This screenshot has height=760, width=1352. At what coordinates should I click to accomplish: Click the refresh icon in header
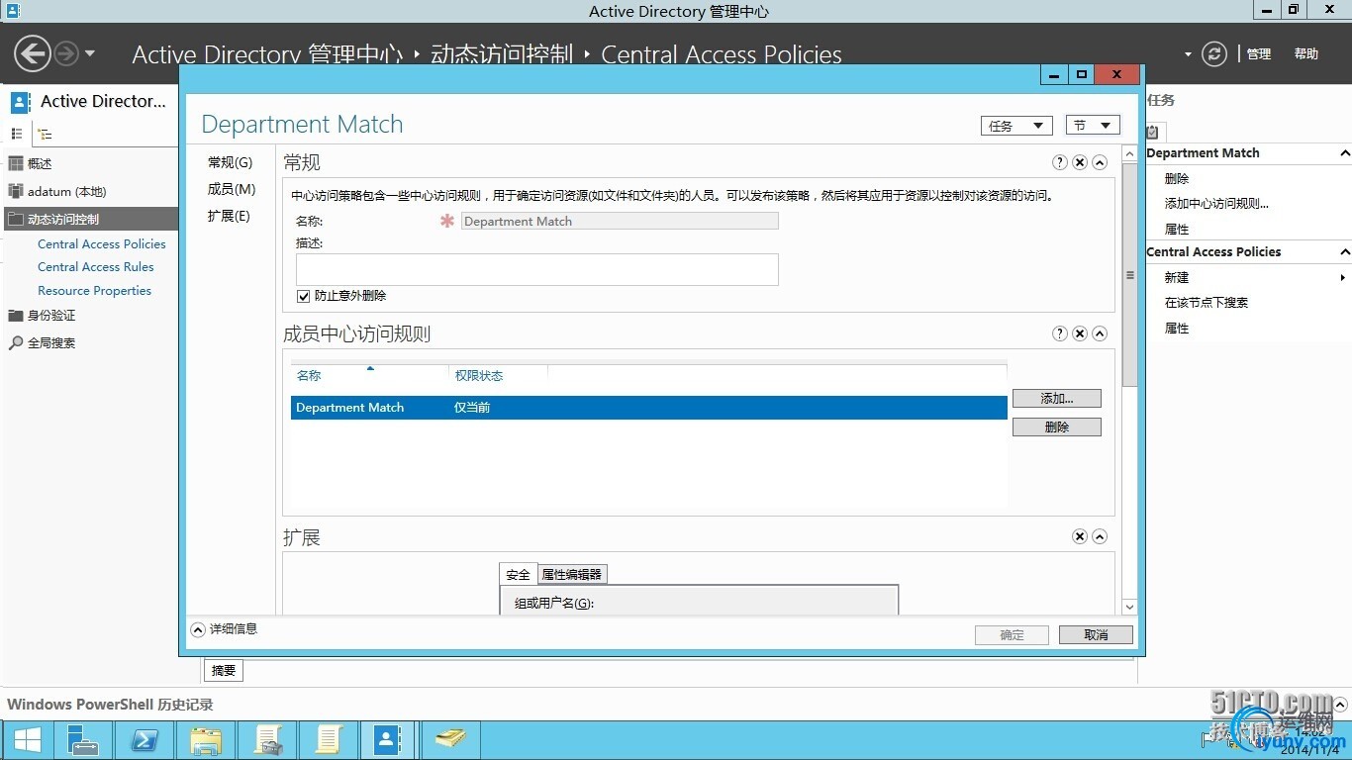click(x=1214, y=54)
